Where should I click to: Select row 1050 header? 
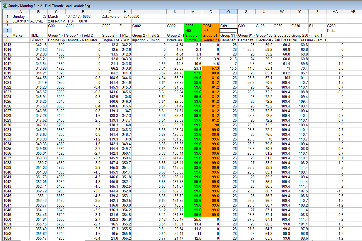click(7, 219)
